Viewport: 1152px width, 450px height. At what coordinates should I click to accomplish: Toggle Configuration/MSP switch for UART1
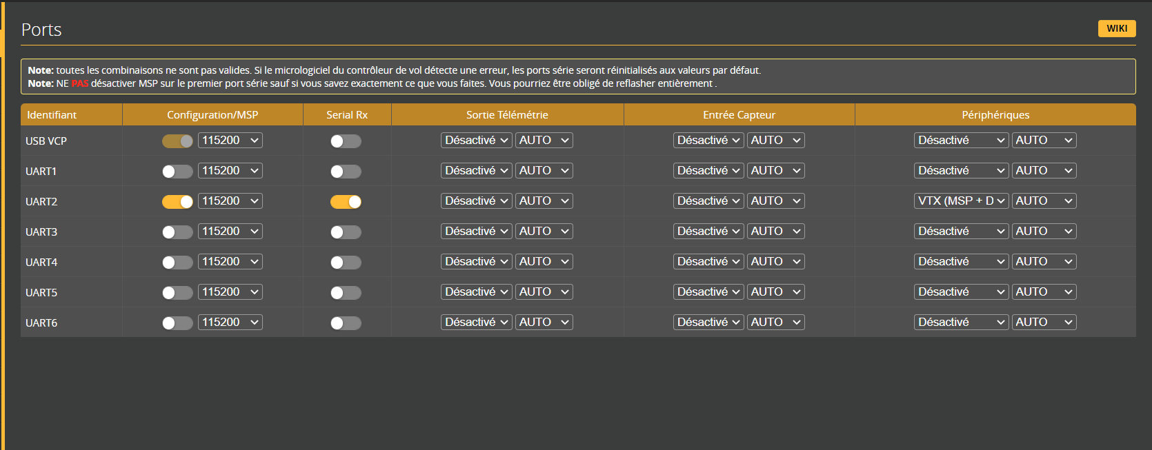[177, 172]
